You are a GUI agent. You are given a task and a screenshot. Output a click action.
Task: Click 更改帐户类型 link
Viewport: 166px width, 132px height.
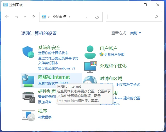pyautogui.click(x=114, y=55)
